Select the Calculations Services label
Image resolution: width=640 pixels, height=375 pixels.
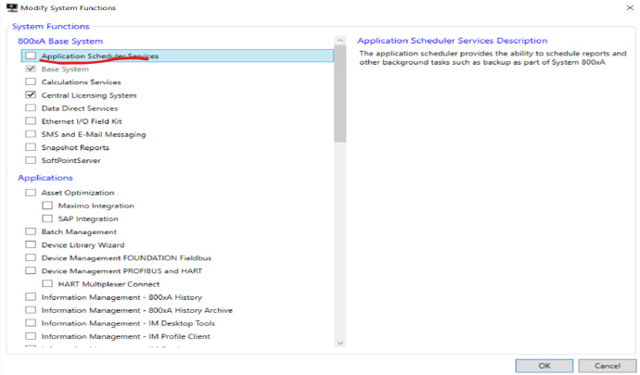point(82,81)
